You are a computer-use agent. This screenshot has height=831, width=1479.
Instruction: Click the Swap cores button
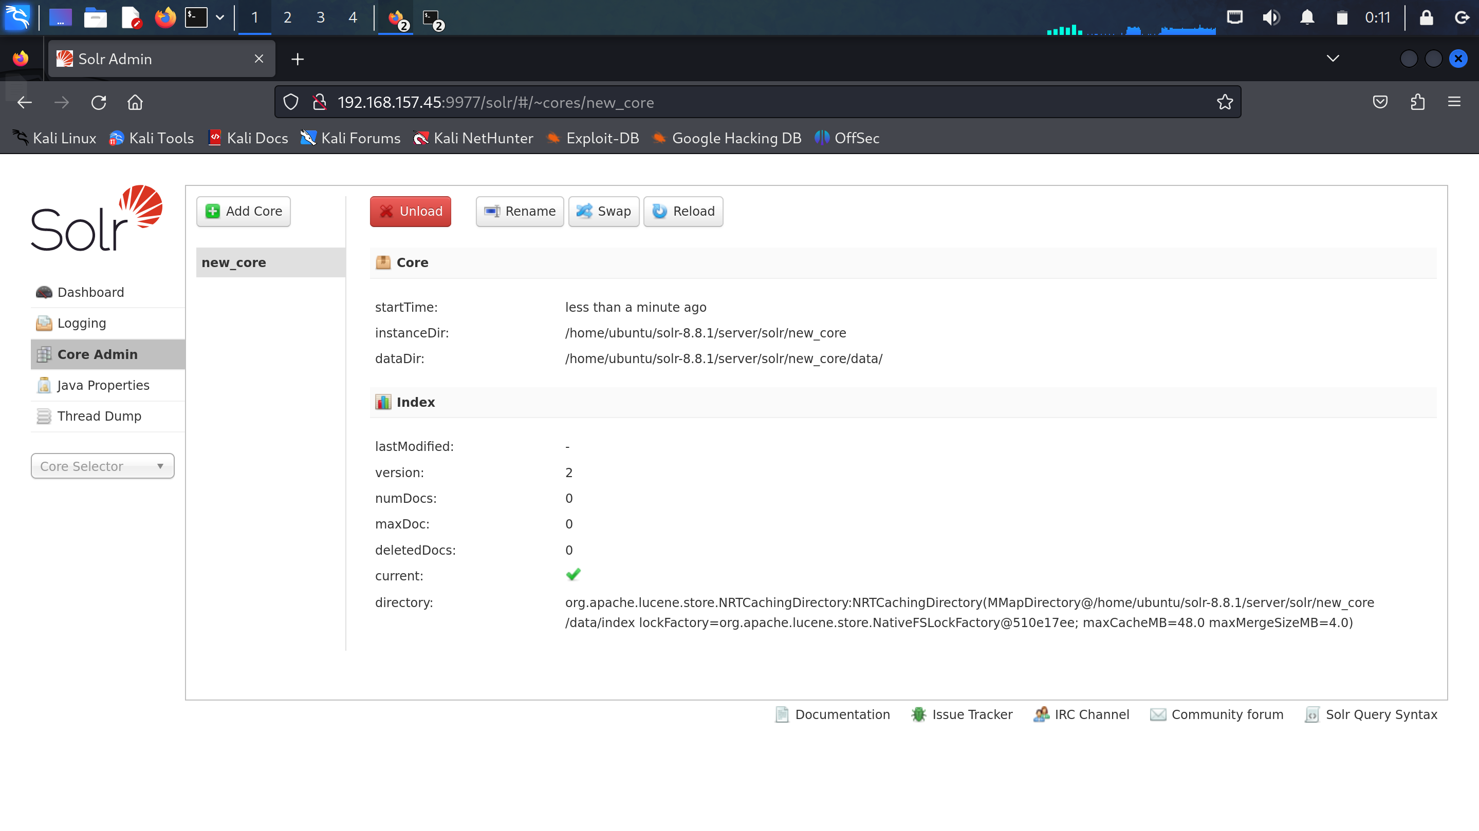pyautogui.click(x=603, y=211)
